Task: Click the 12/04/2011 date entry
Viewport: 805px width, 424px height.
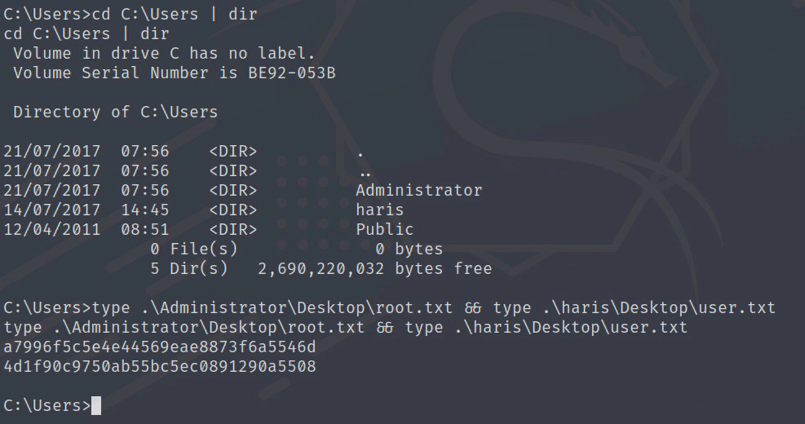Action: (52, 229)
